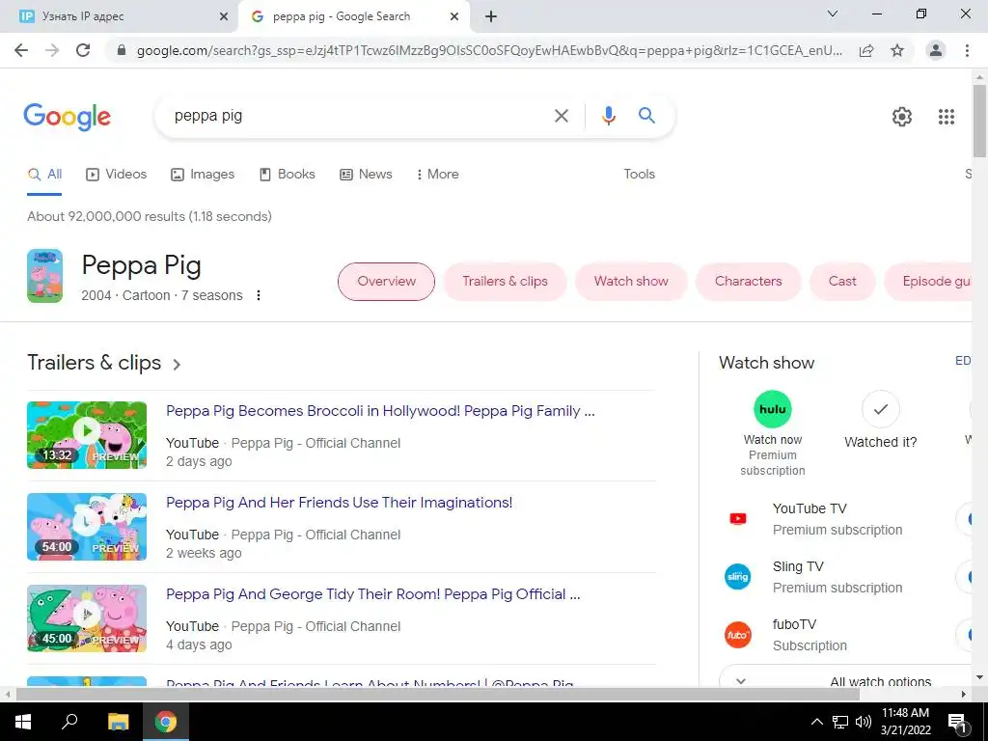Screen dimensions: 988x741
Task: Open the three-dot menu beside 7 seasons
Action: tap(259, 295)
